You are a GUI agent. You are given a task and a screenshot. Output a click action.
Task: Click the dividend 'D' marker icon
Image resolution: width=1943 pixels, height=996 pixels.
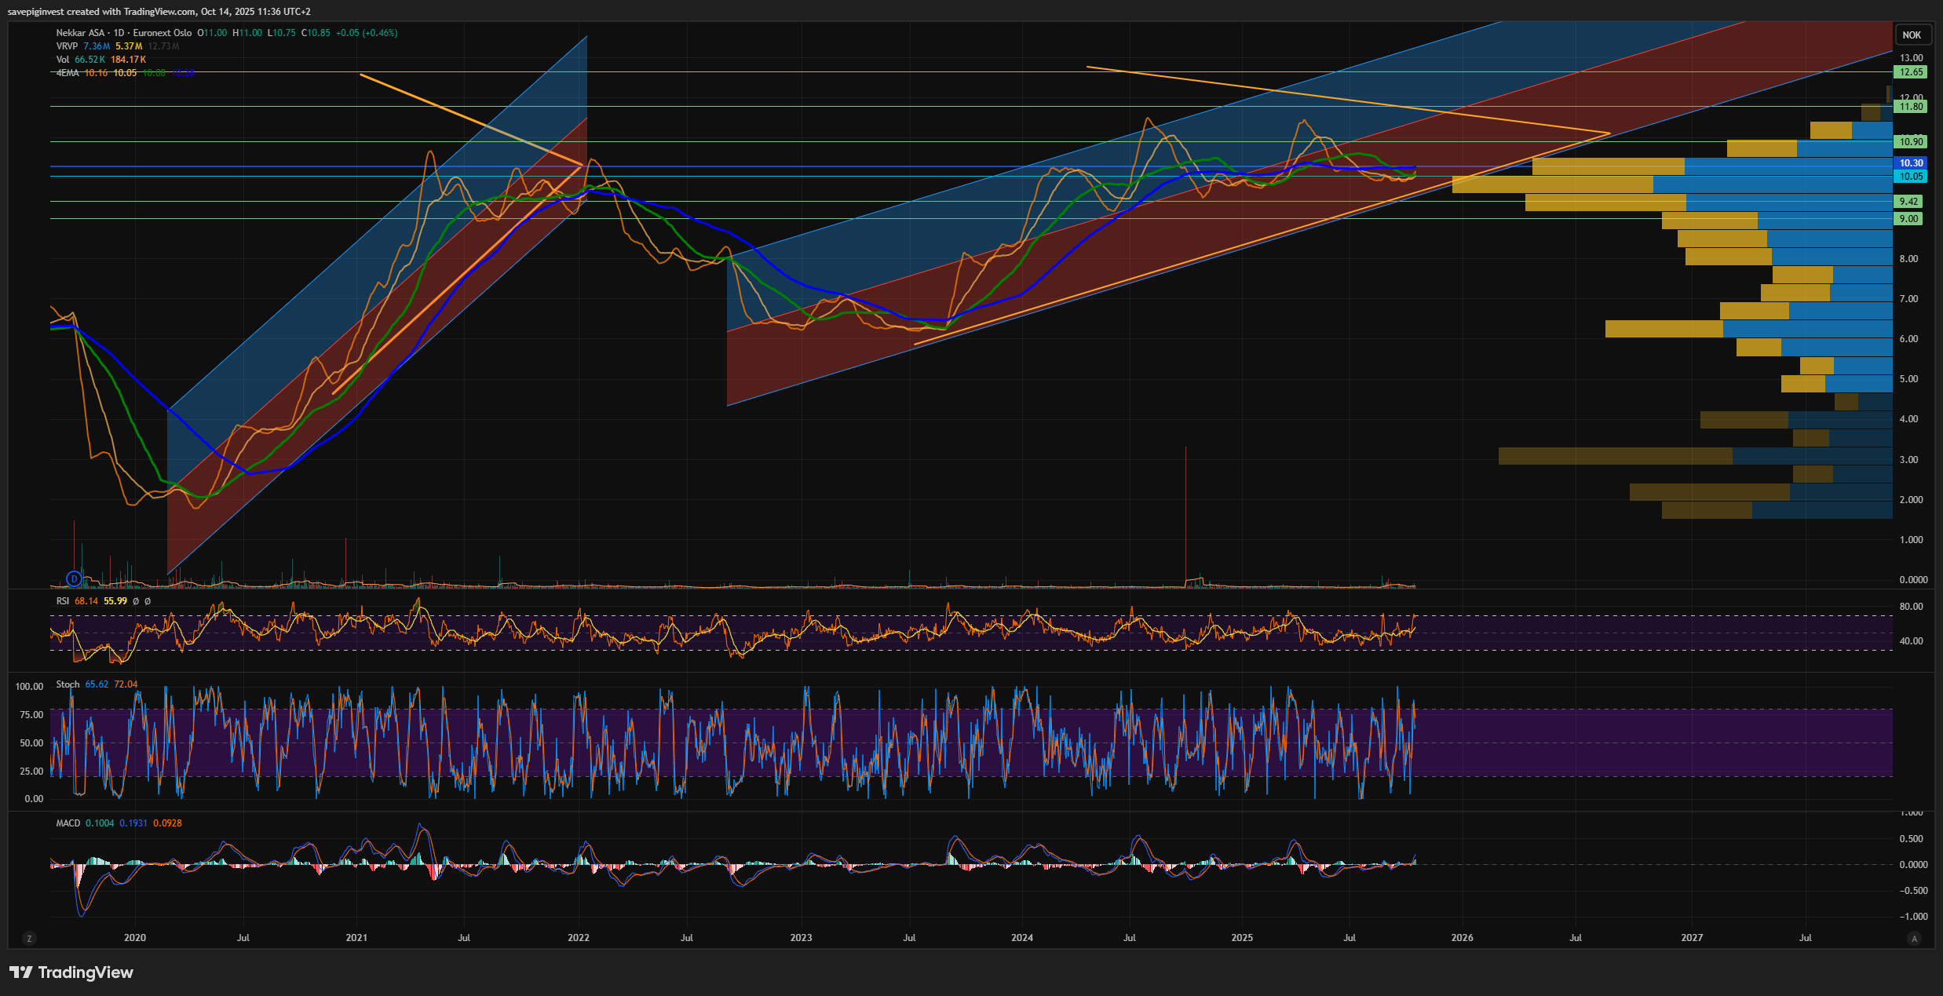coord(74,579)
